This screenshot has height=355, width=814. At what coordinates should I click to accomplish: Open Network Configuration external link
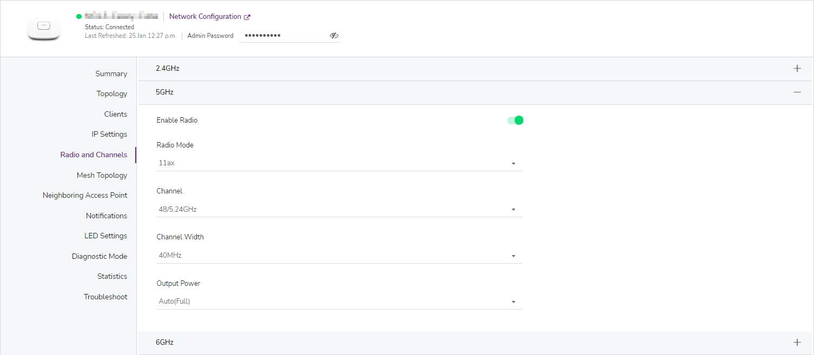(x=205, y=17)
